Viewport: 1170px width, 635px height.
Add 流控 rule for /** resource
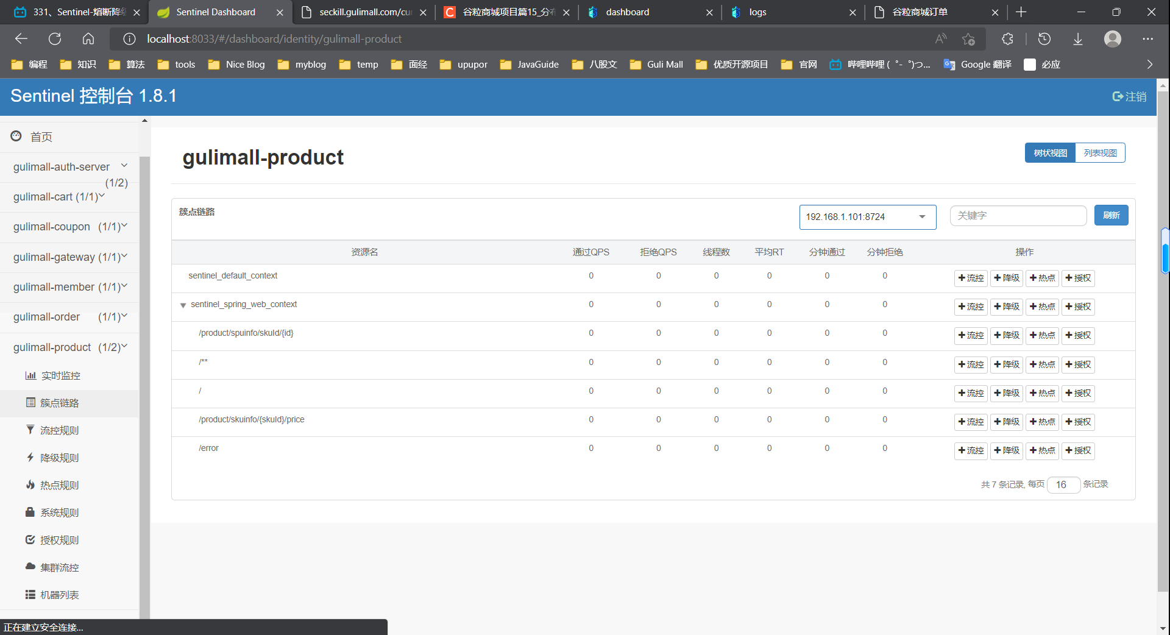(971, 364)
